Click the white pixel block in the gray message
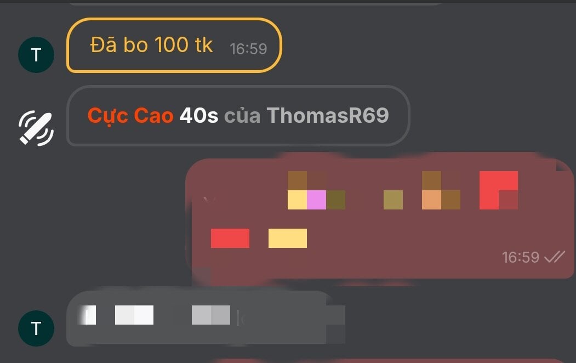 [x=134, y=315]
